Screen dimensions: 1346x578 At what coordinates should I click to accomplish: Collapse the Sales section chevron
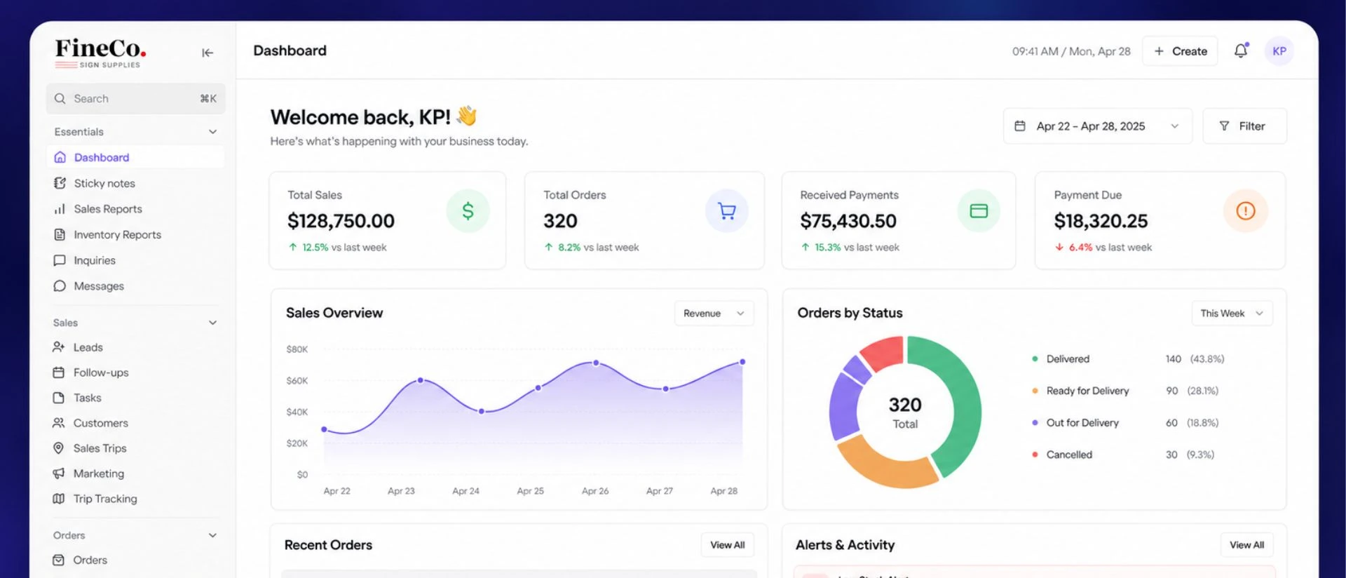click(212, 323)
